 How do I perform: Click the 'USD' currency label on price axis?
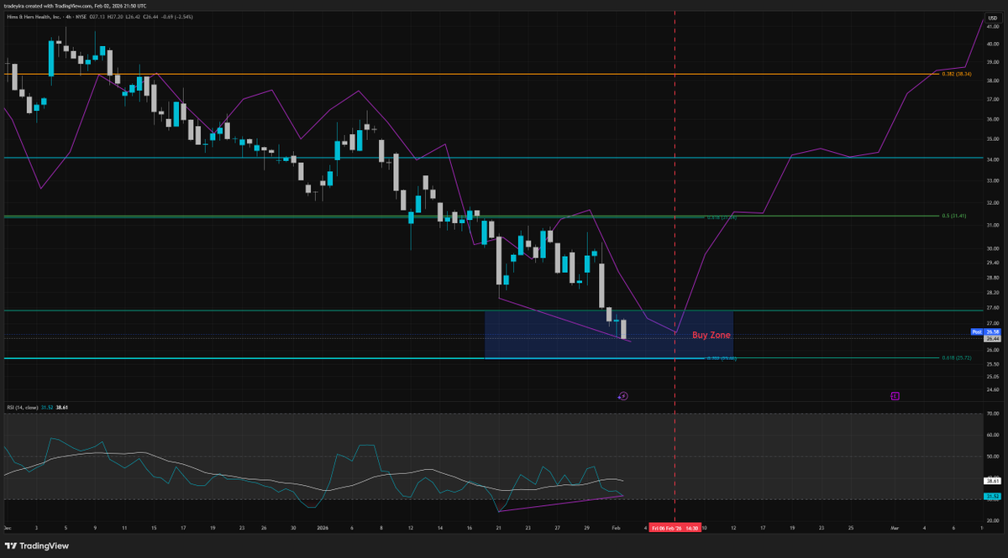tap(992, 17)
